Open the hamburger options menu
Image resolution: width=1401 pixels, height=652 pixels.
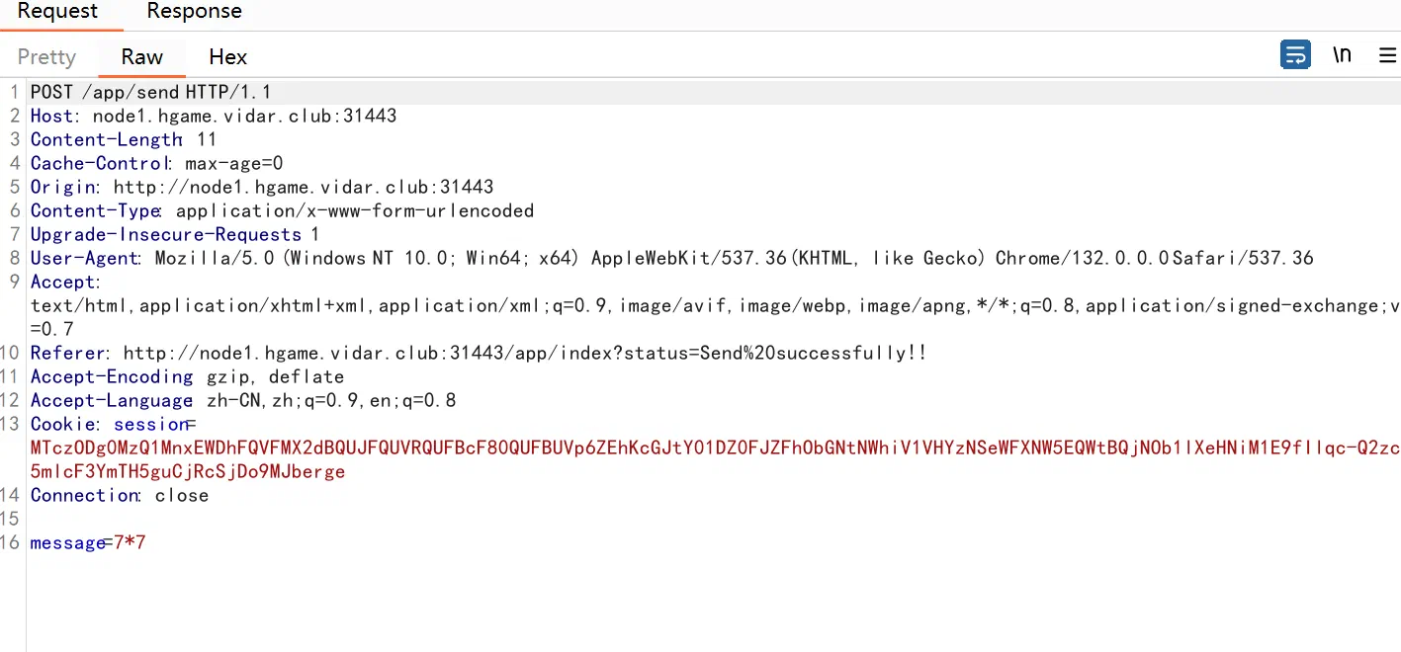[1388, 55]
